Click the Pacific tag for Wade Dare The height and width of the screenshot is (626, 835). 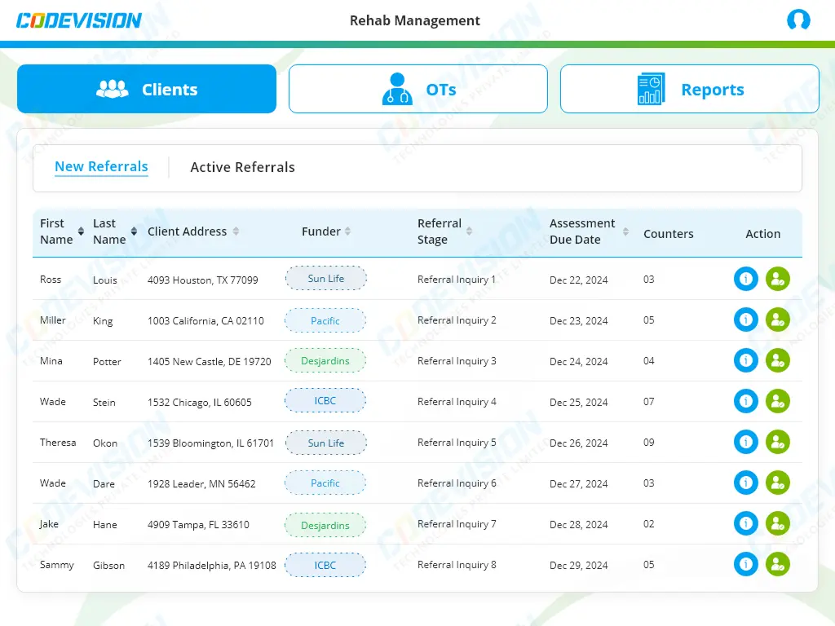[325, 483]
